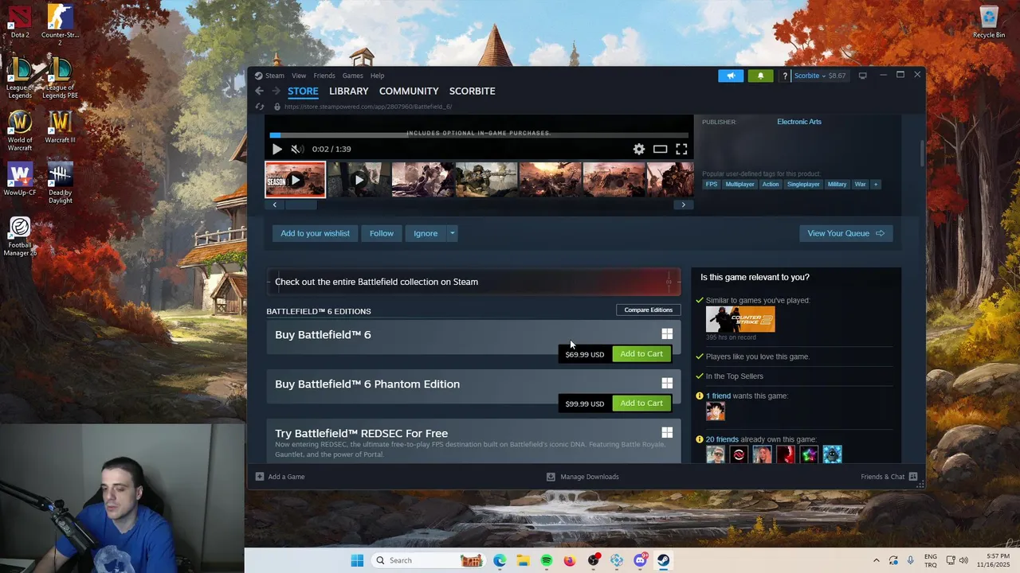Open the Steam menu
The width and height of the screenshot is (1020, 573).
[x=274, y=76]
